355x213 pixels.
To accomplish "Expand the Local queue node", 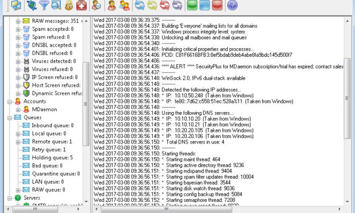I will (18, 134).
